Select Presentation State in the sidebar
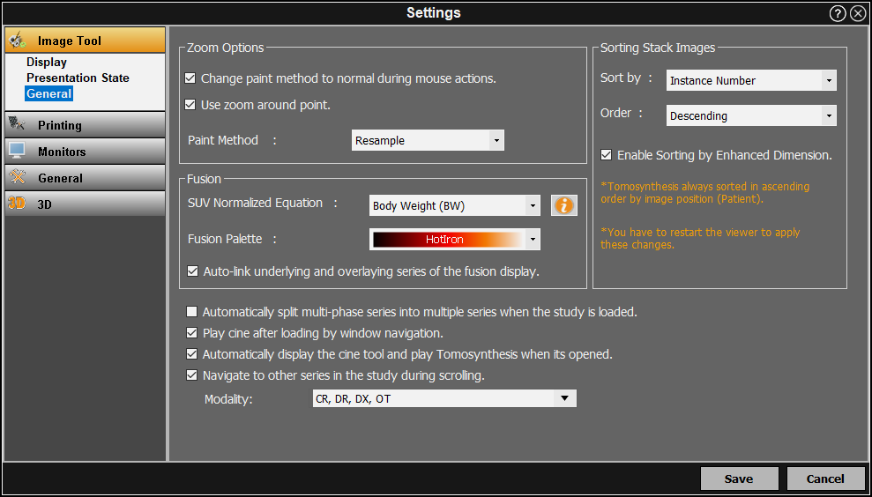The width and height of the screenshot is (872, 497). pos(78,78)
